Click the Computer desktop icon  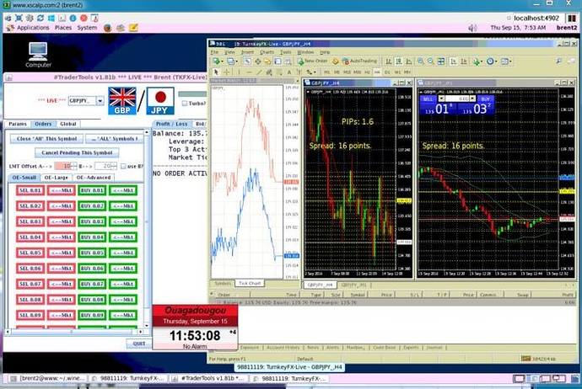tap(38, 55)
